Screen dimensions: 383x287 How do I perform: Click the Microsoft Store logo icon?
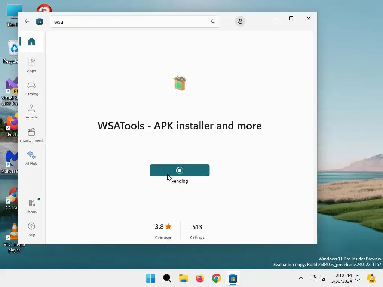(39, 21)
